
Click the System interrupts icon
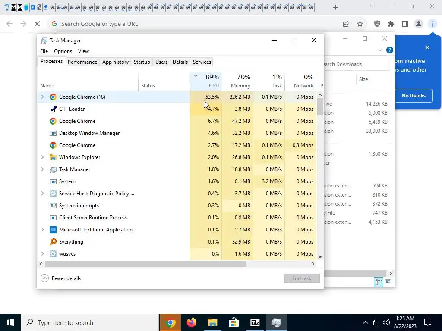click(53, 206)
